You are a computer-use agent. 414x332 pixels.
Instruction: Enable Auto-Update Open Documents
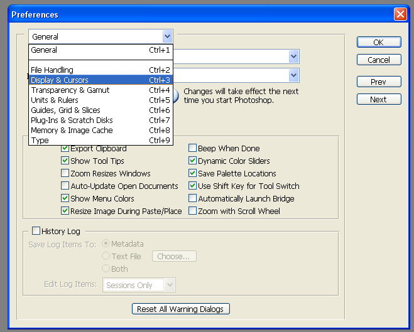tap(65, 186)
